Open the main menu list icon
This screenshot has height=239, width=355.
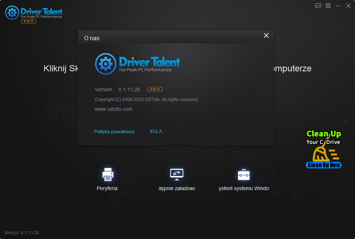(328, 6)
